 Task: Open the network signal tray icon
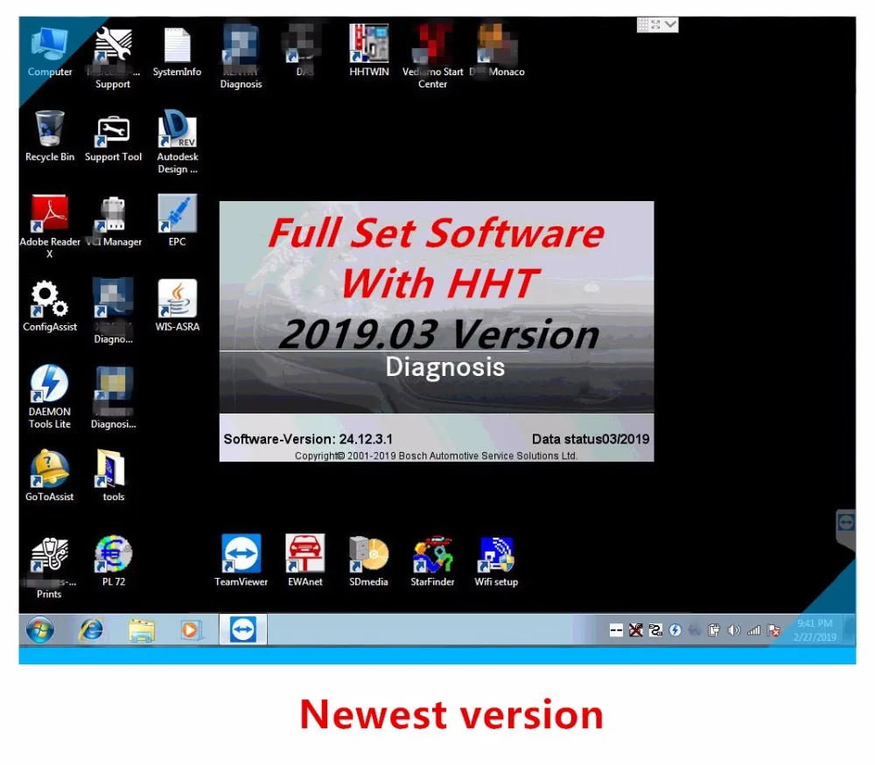click(754, 630)
